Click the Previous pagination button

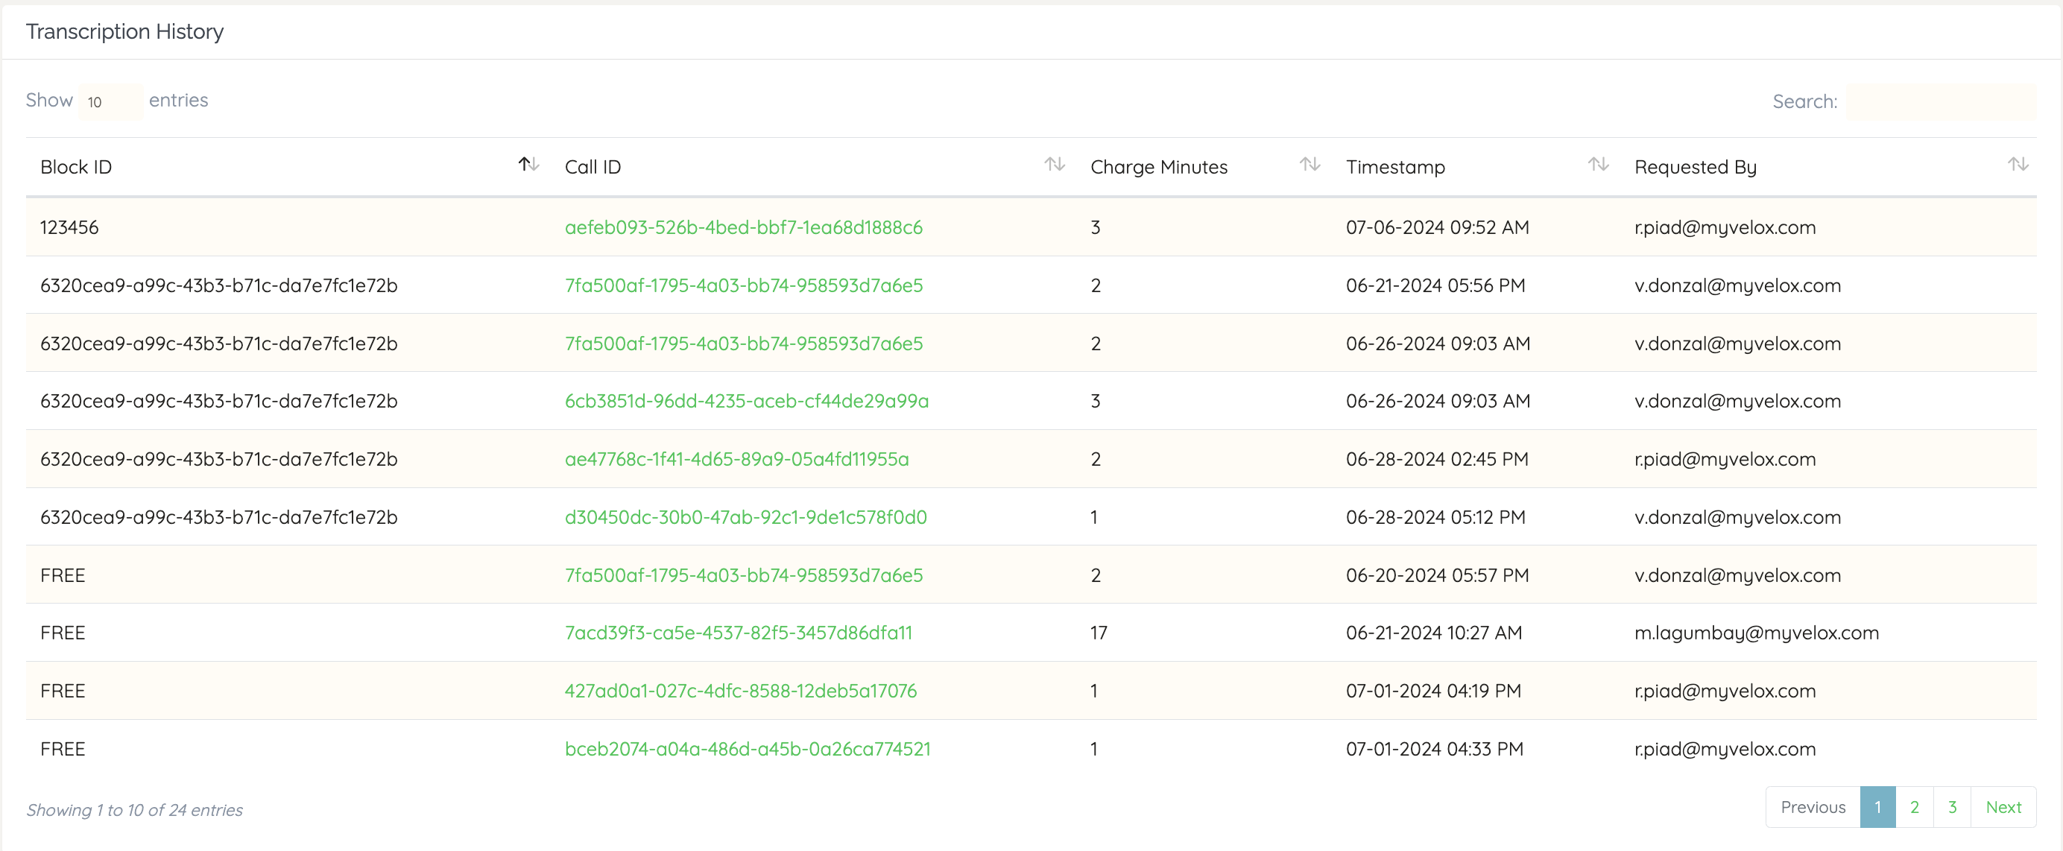point(1813,807)
